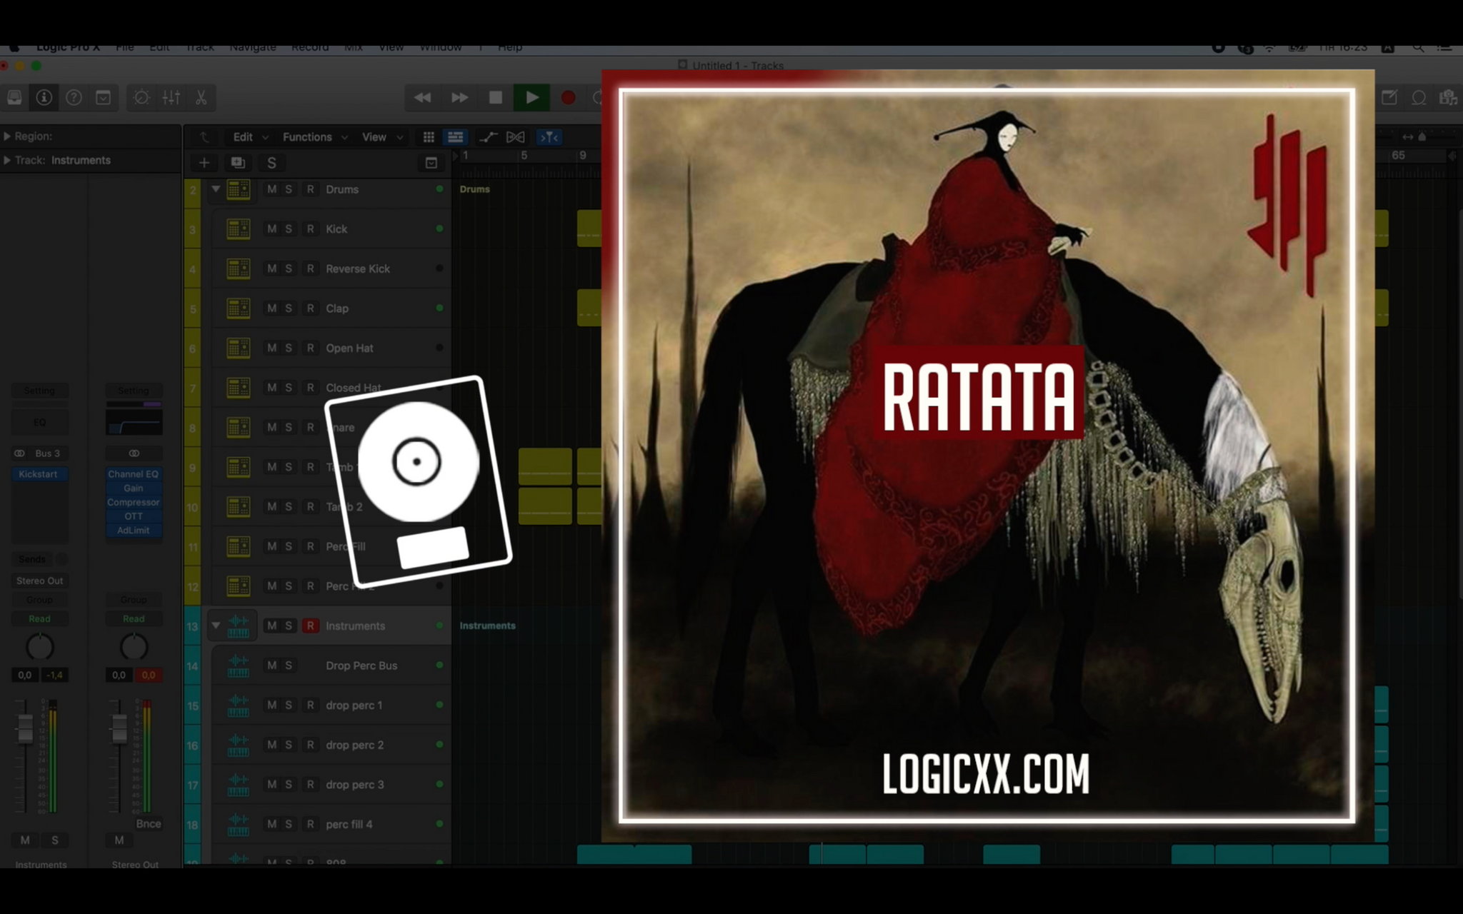Open the track header options dropdown icon
Screen dimensions: 1463x914
click(431, 163)
